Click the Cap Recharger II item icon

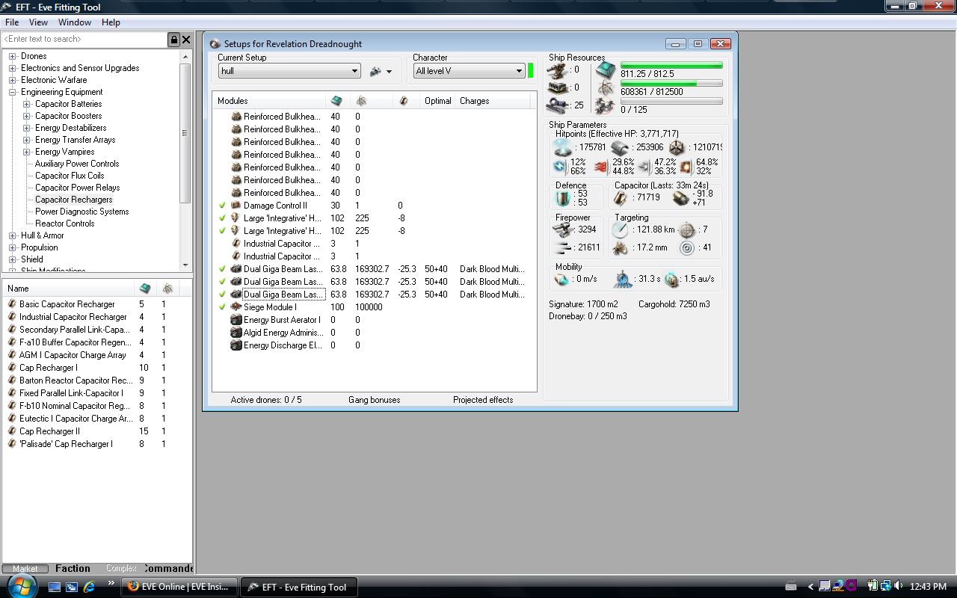coord(12,431)
